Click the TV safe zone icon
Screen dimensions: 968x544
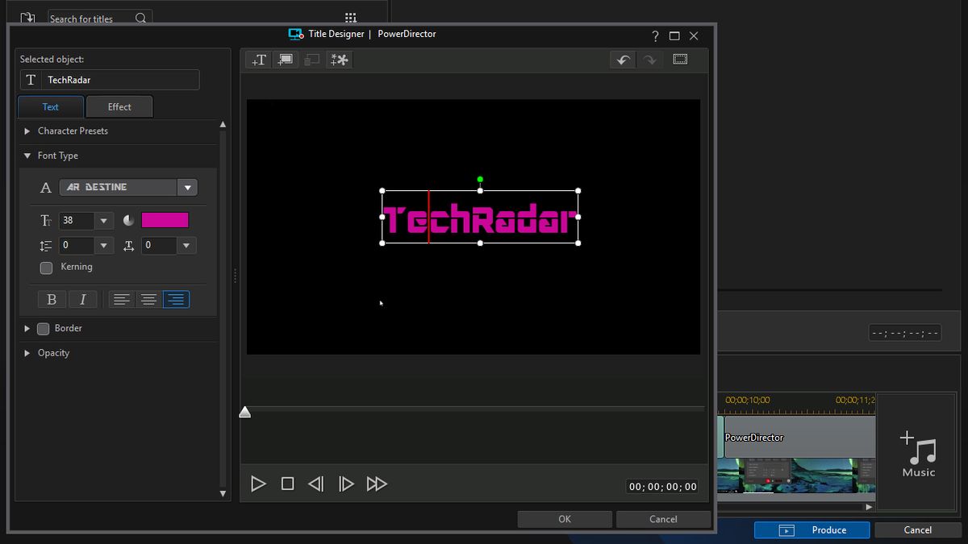tap(680, 59)
